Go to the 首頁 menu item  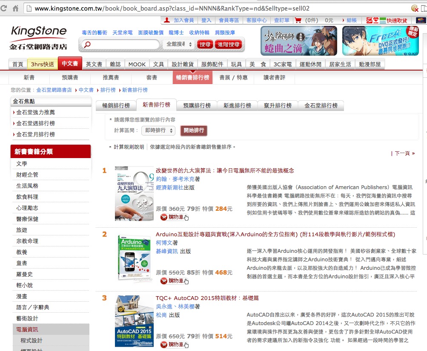[x=18, y=65]
